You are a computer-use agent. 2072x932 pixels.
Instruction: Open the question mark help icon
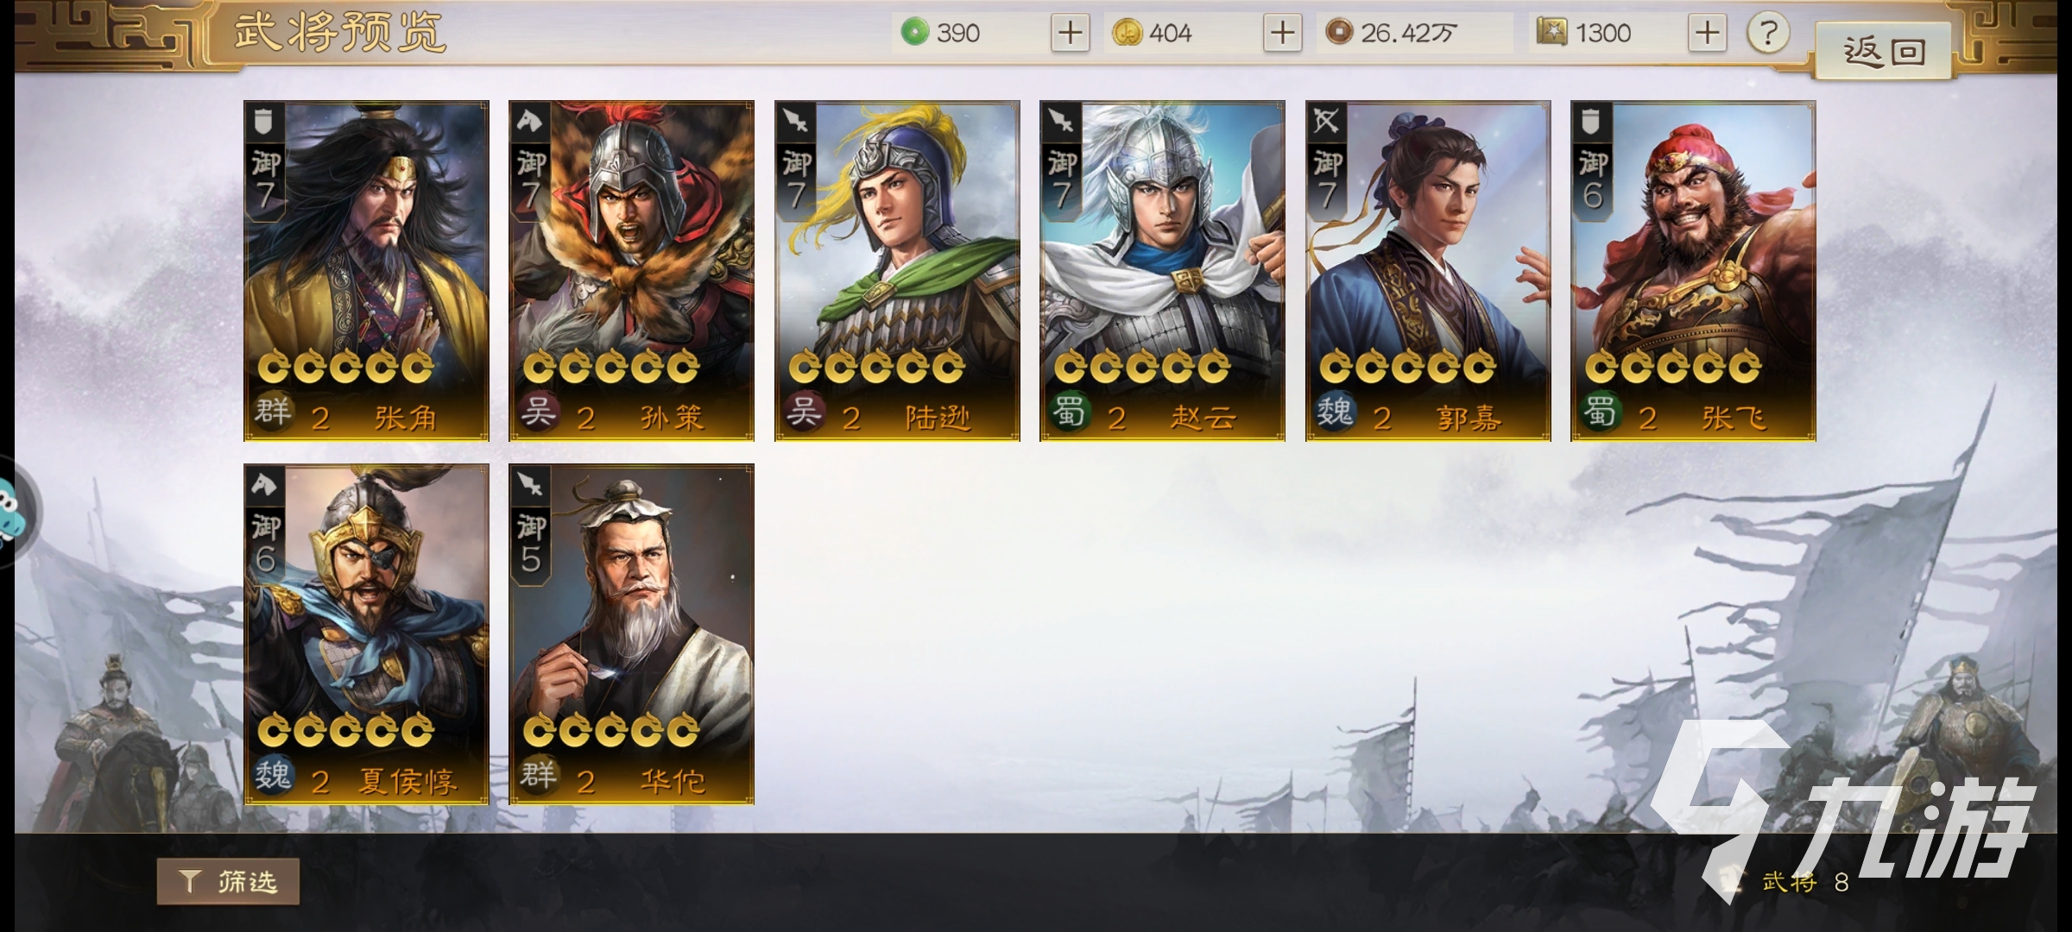click(x=1767, y=34)
